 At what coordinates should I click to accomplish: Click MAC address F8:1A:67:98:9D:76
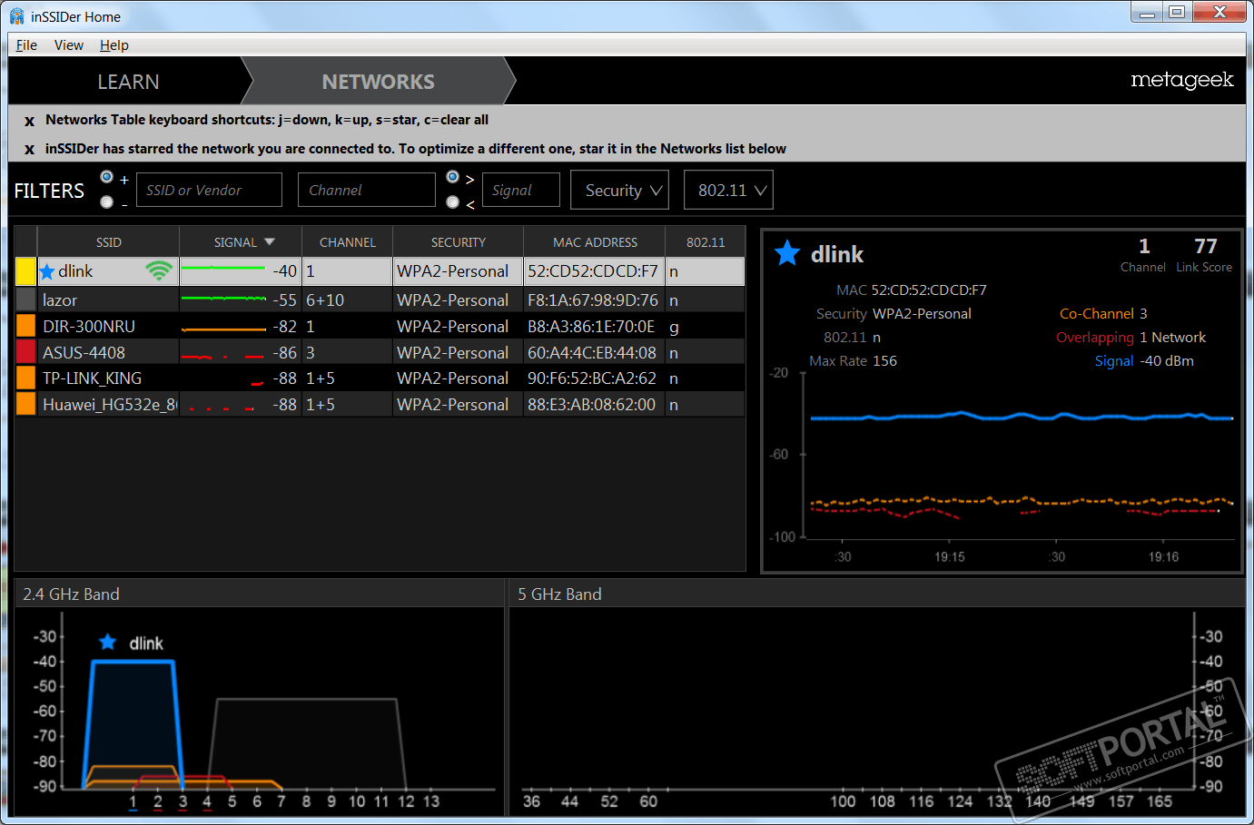coord(593,300)
